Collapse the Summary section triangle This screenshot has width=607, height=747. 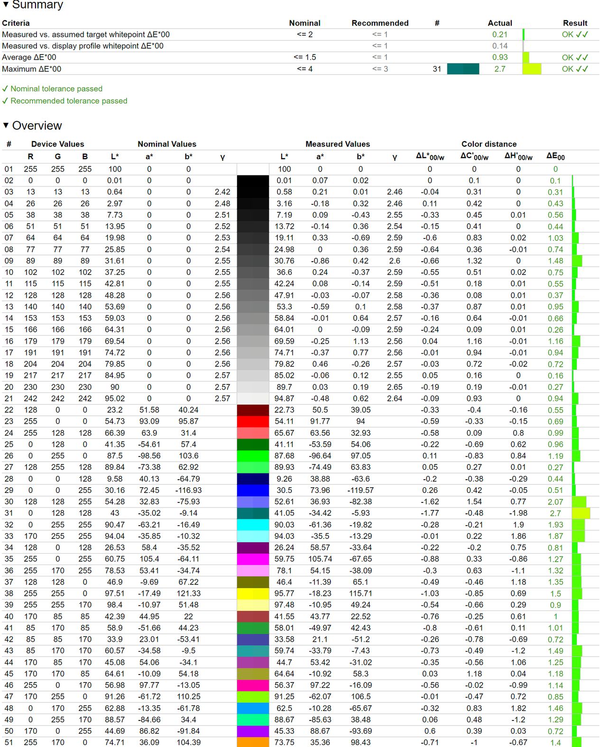(x=6, y=5)
